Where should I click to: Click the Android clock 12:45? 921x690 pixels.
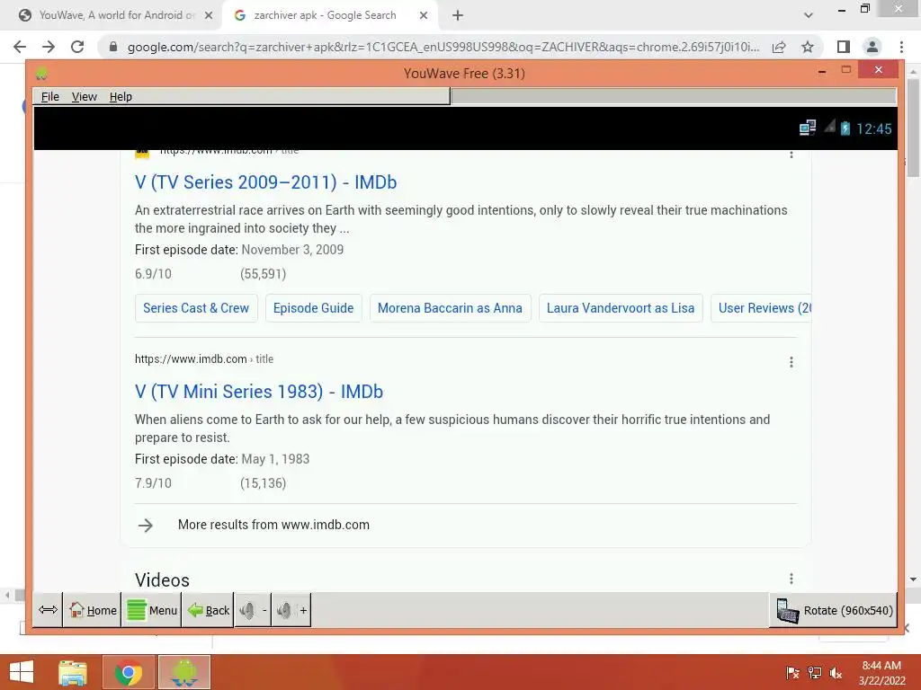click(873, 128)
